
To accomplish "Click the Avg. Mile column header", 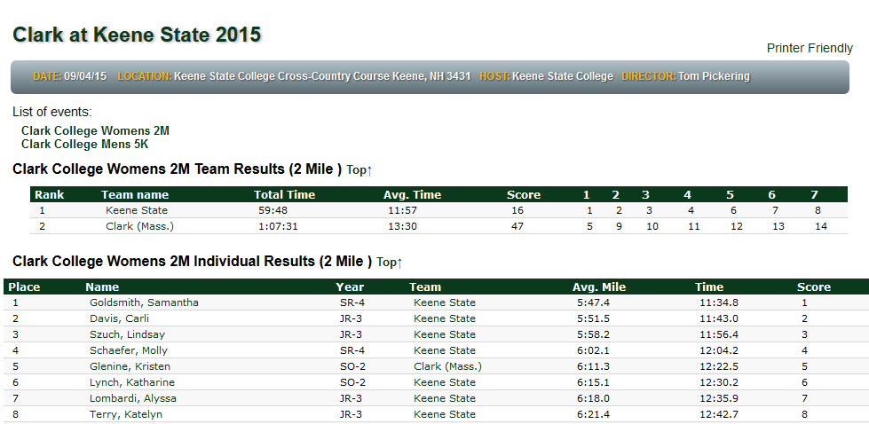I will (599, 287).
